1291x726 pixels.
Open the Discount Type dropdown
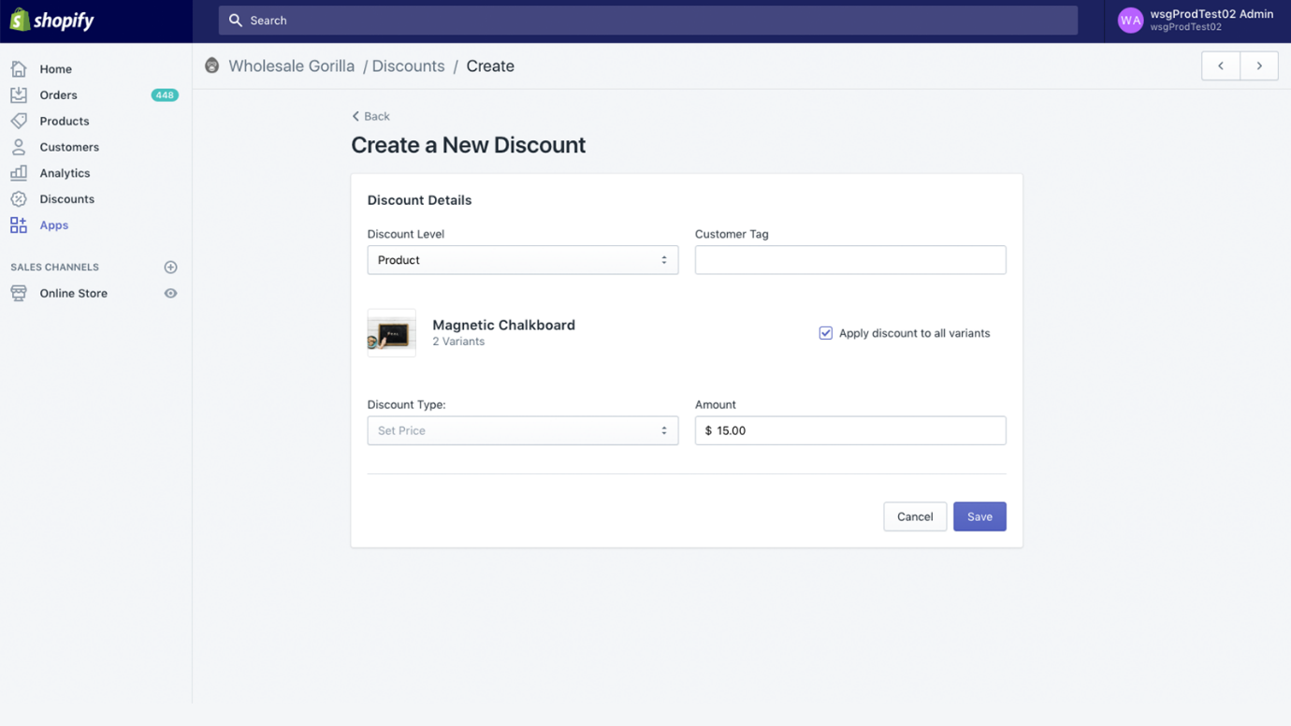pos(522,430)
